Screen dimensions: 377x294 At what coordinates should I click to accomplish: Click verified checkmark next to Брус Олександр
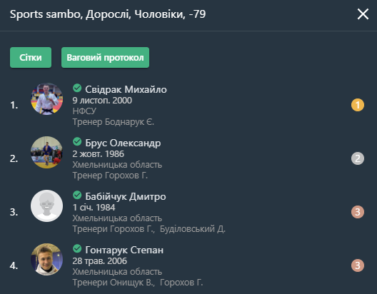(x=77, y=142)
